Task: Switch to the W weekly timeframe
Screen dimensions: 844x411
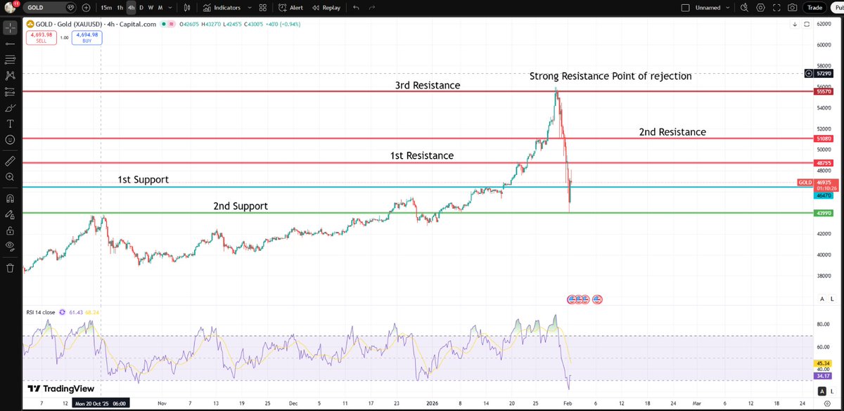Action: coord(151,8)
